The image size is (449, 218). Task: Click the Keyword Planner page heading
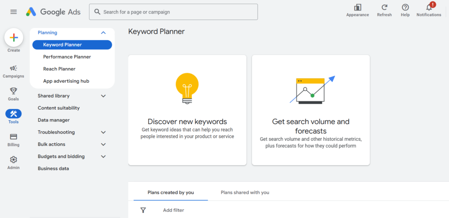157,31
